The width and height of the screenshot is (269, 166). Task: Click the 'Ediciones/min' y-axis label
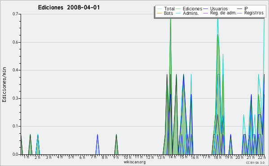coord(4,84)
